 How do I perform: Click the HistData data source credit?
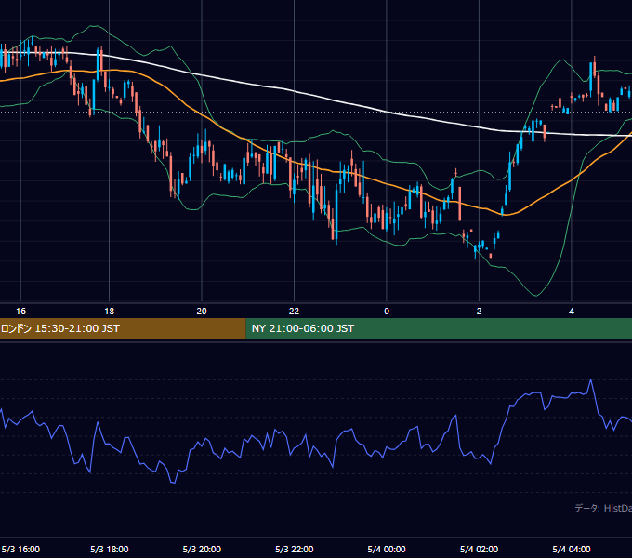[x=603, y=508]
